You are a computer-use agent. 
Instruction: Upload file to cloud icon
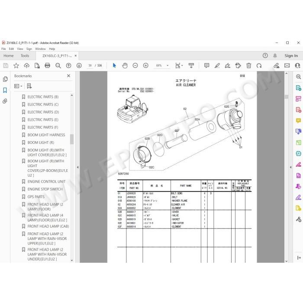(26, 66)
